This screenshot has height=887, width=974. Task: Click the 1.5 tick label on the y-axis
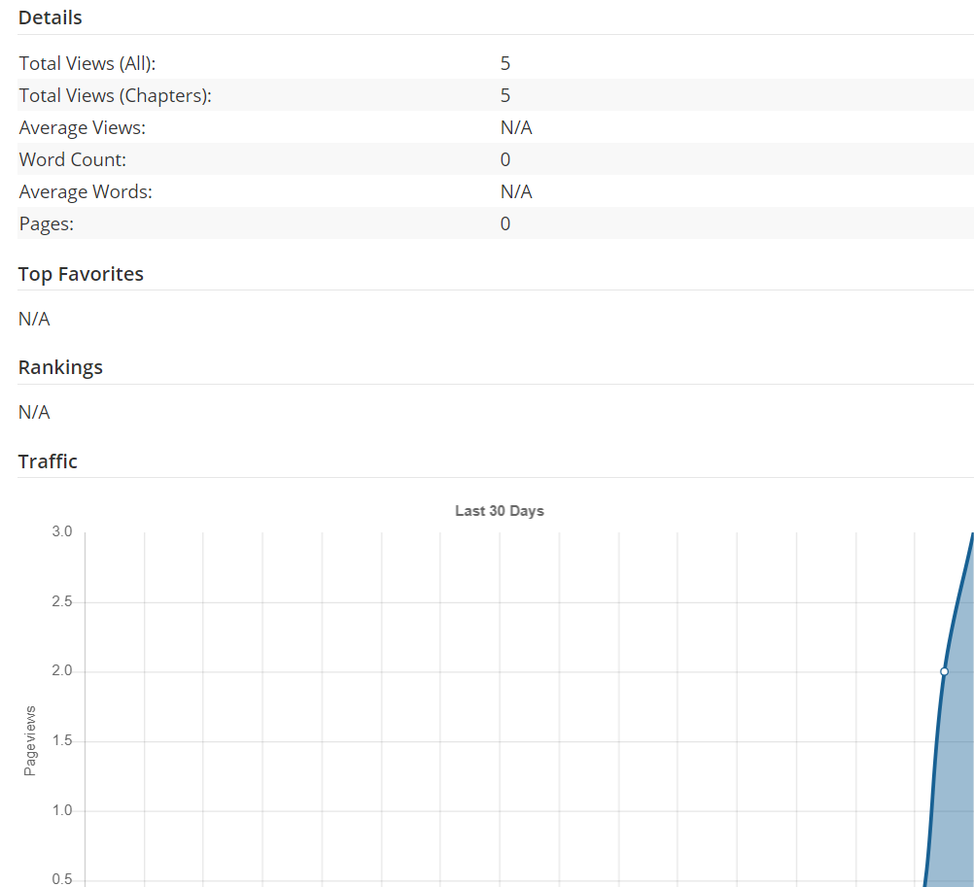pyautogui.click(x=62, y=741)
